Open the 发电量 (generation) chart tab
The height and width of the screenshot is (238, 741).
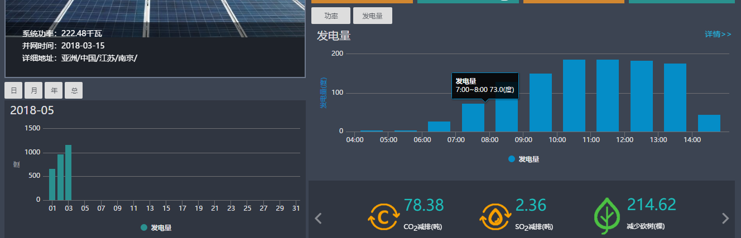coord(373,16)
